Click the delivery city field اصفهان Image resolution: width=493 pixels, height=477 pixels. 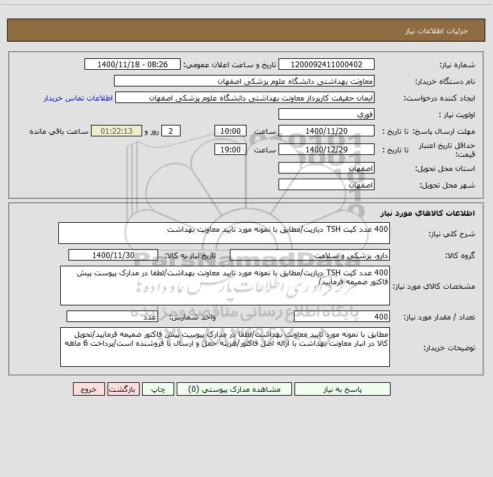point(327,184)
